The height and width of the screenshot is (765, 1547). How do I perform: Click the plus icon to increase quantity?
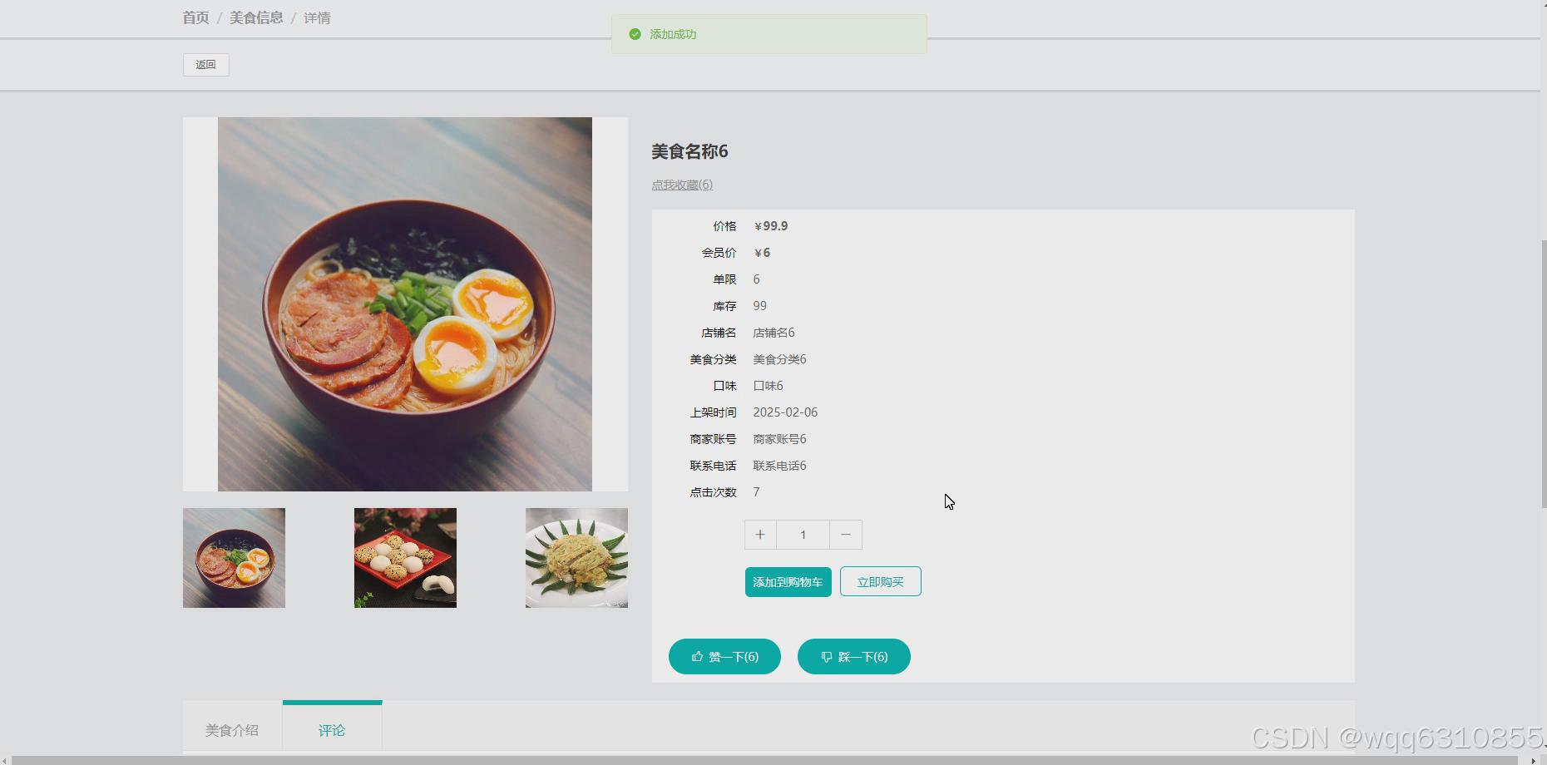click(x=759, y=535)
